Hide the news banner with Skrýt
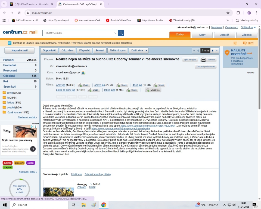This screenshot has height=209, width=261. point(248,43)
